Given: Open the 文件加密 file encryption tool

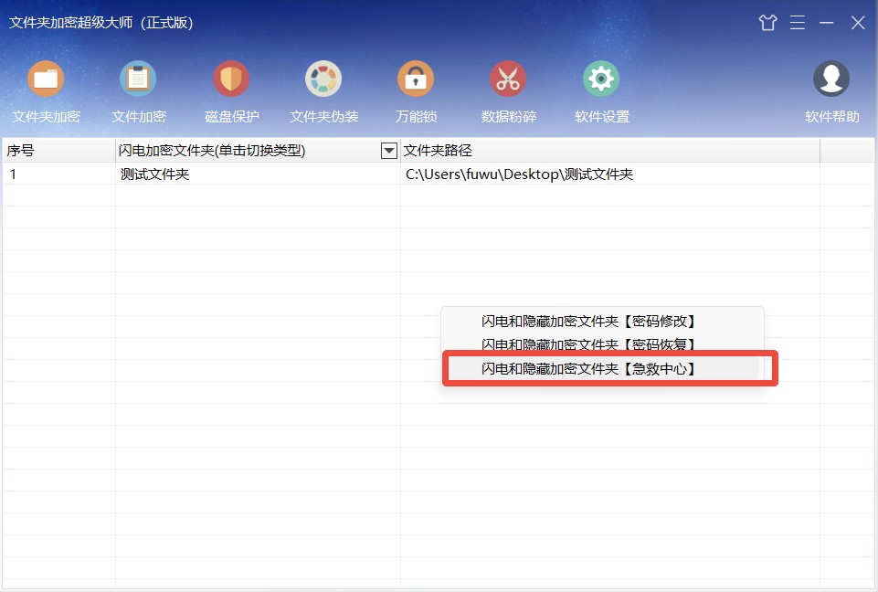Looking at the screenshot, I should pyautogui.click(x=138, y=92).
